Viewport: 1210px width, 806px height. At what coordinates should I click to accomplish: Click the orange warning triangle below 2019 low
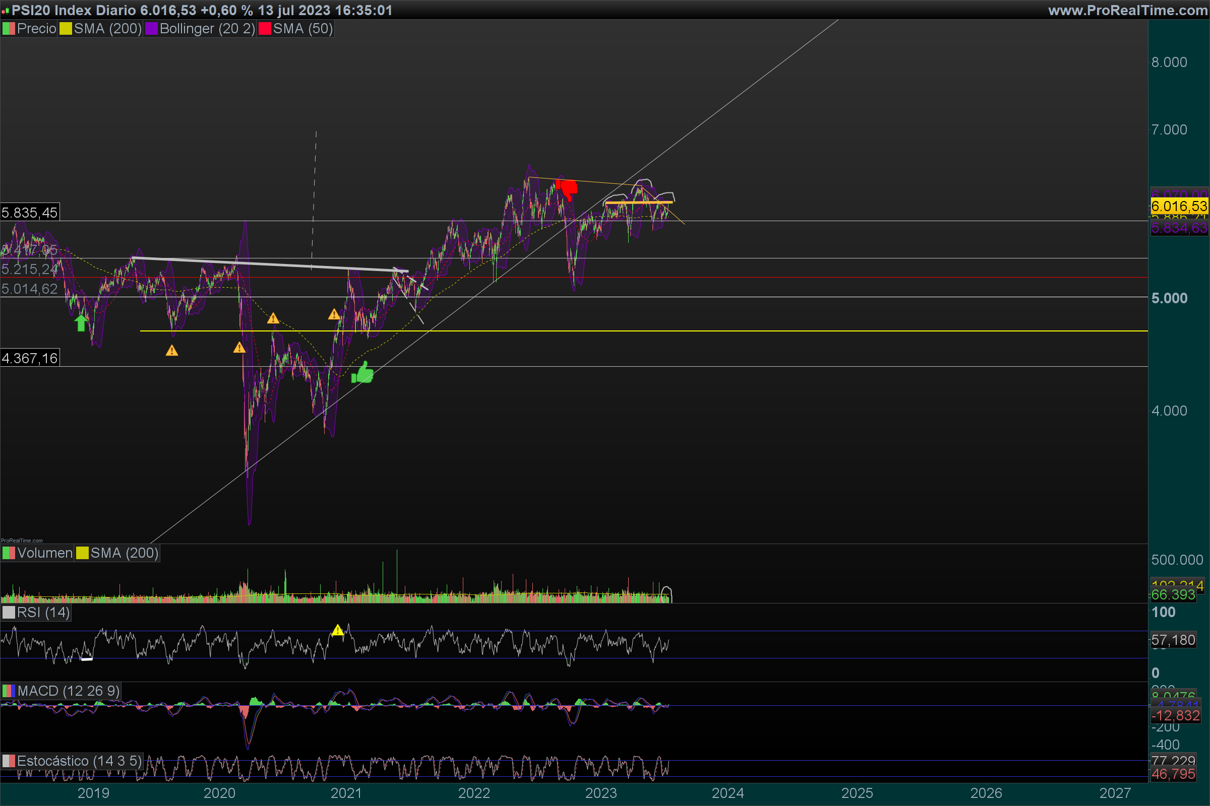[172, 351]
